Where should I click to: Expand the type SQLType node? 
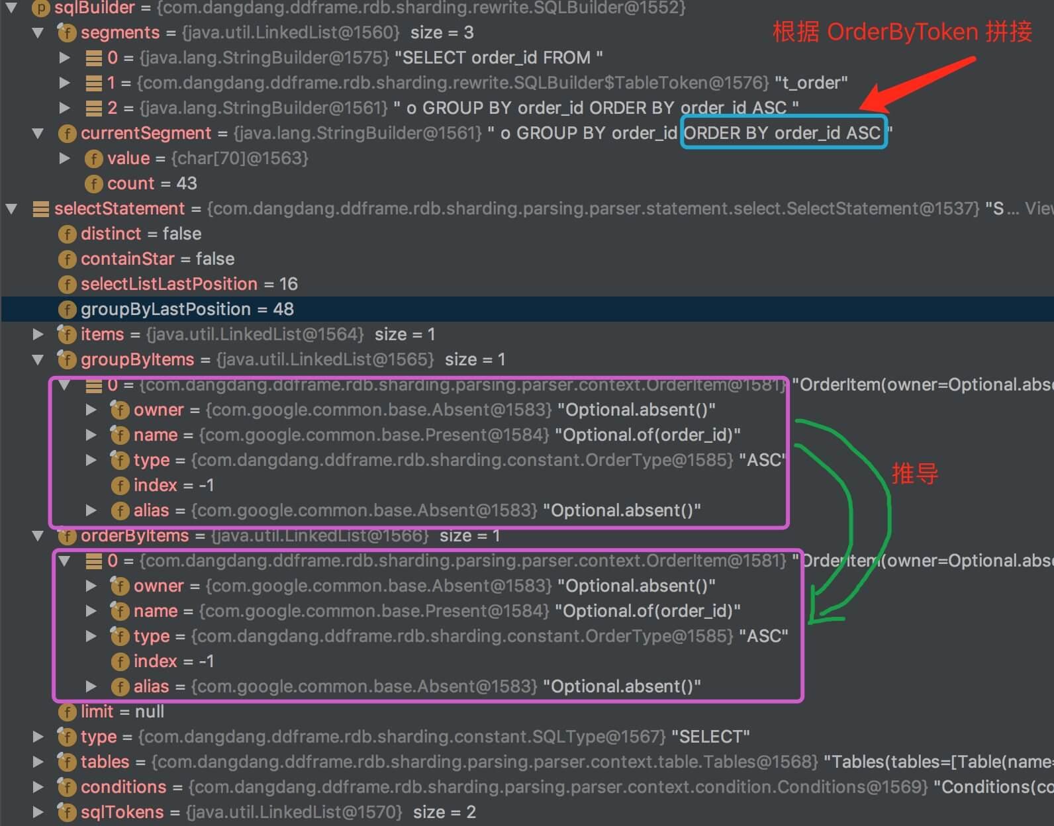(38, 737)
